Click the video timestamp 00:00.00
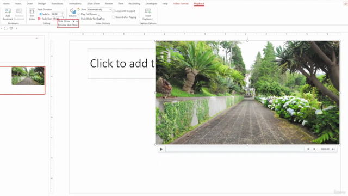Screen dimensions: 348x196 (x=325, y=149)
